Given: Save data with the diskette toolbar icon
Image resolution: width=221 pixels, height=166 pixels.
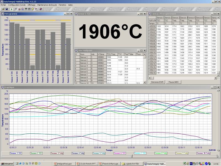Looking at the screenshot, I should [7, 9].
